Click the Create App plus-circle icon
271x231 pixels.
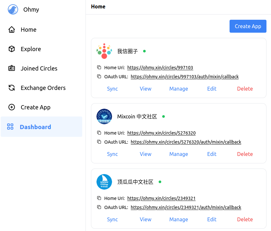click(12, 107)
